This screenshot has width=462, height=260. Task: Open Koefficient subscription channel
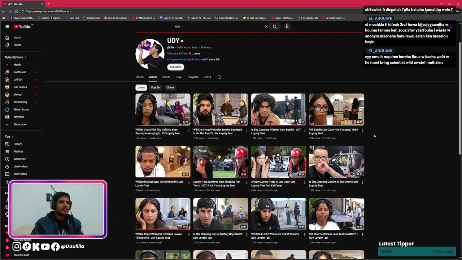coord(19,72)
